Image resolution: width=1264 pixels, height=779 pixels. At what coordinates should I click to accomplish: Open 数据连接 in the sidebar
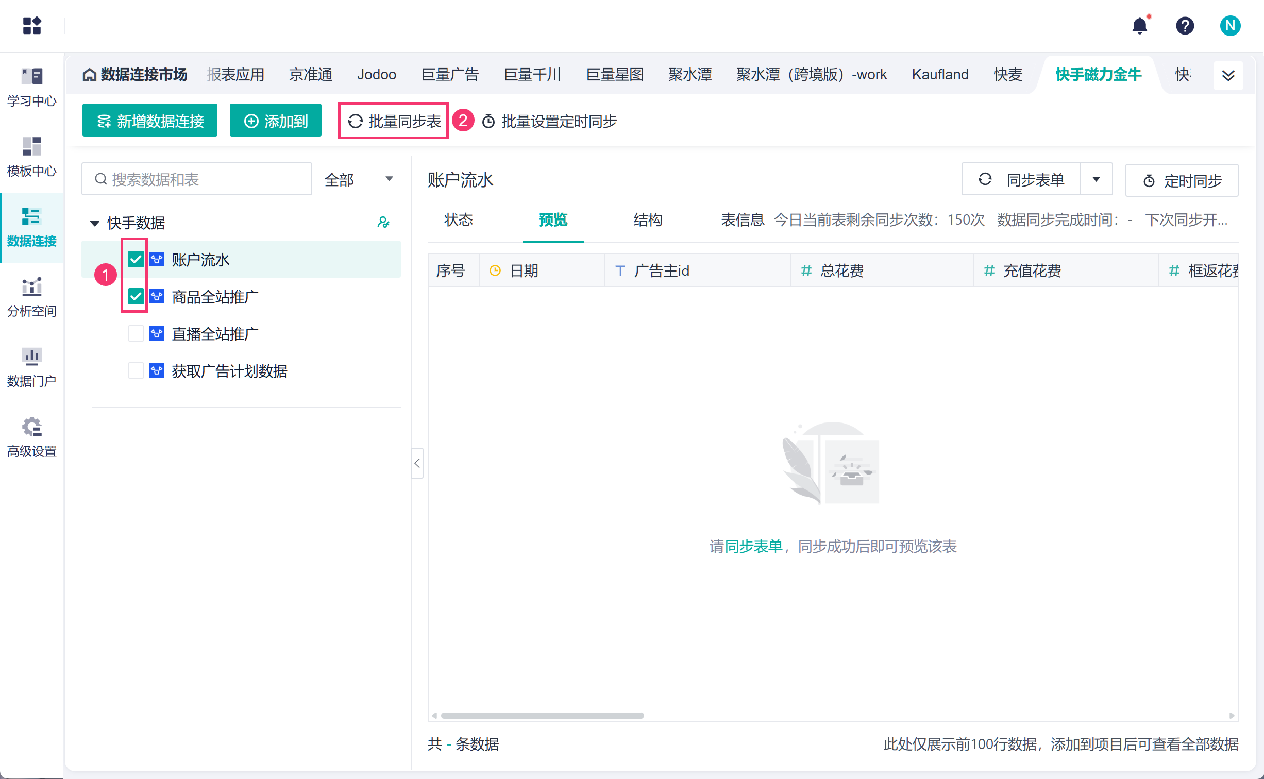(32, 227)
